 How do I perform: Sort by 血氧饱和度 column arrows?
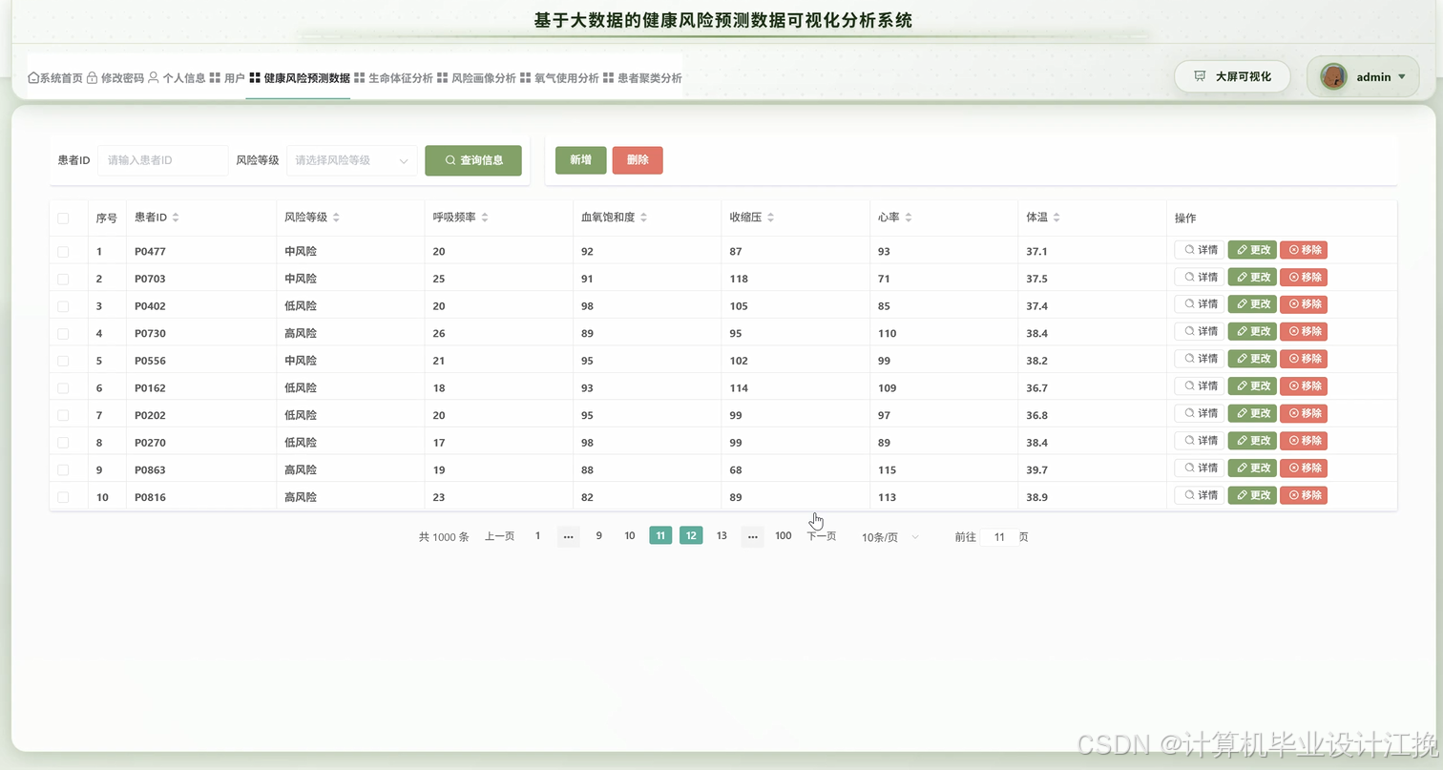[x=643, y=218]
